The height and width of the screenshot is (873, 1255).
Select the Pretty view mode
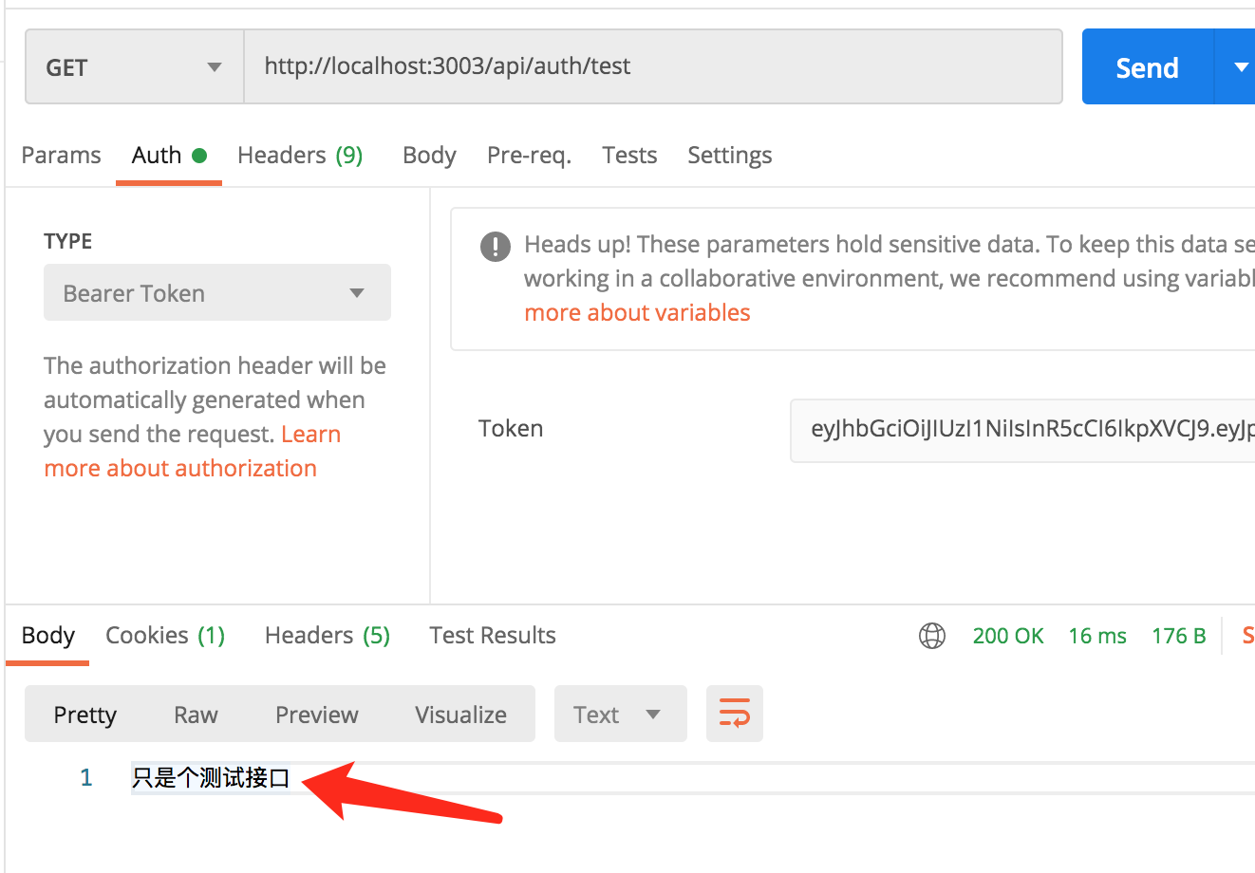pos(85,714)
